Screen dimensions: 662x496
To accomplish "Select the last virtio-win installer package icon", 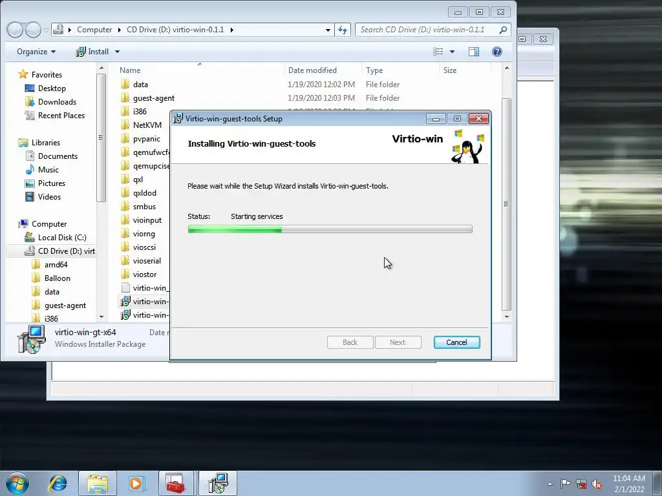I will click(x=125, y=315).
